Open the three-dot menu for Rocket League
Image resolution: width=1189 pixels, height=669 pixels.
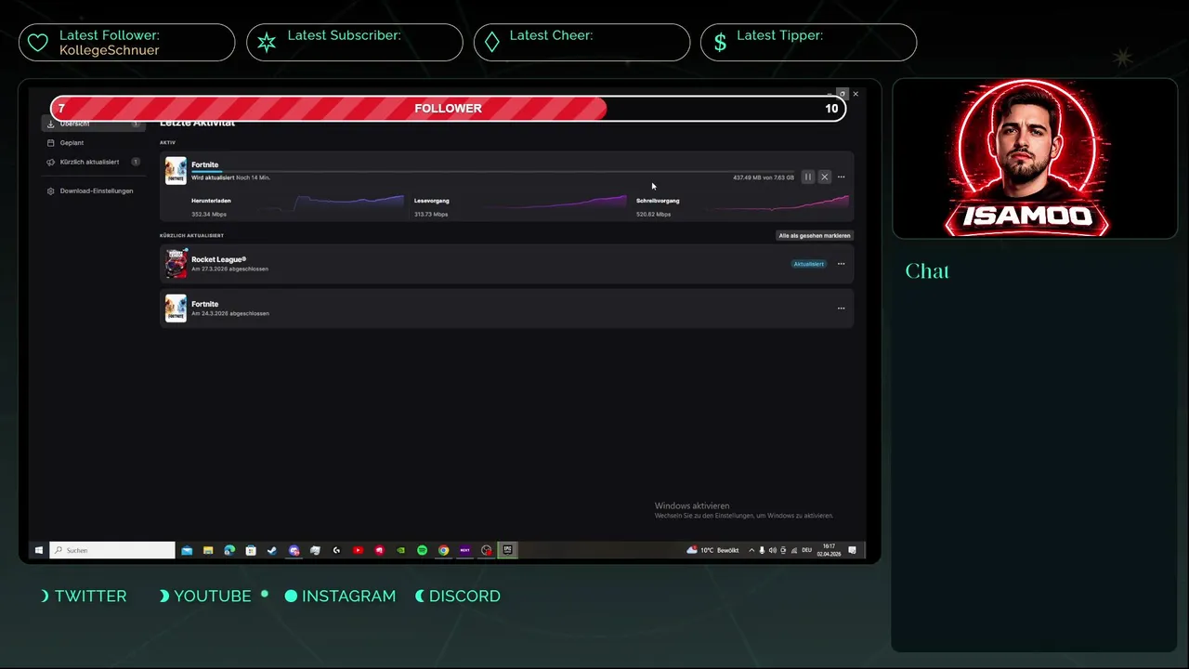(841, 264)
